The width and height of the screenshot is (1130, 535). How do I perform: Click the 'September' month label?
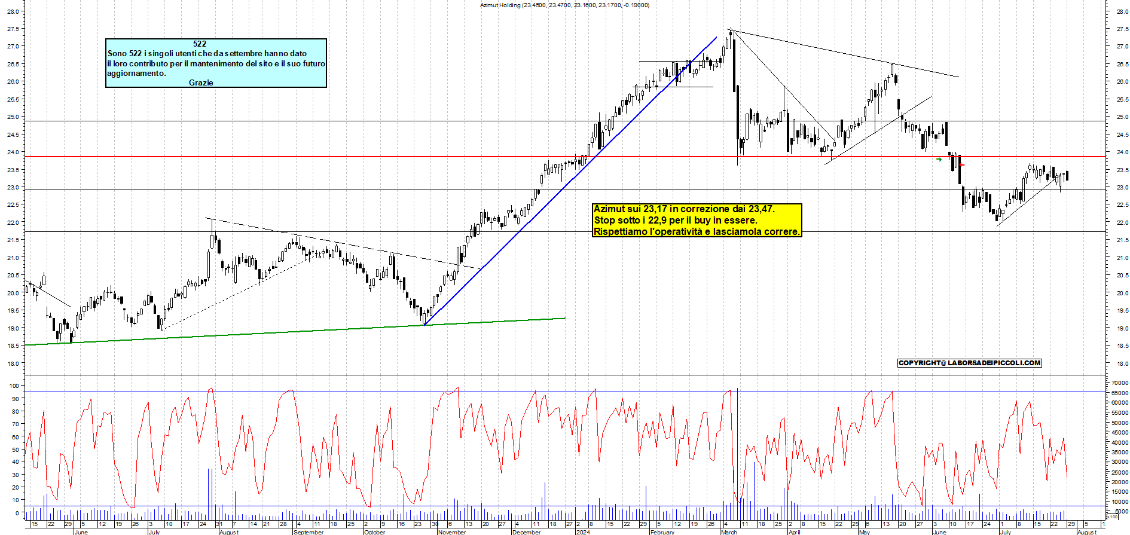click(x=309, y=532)
